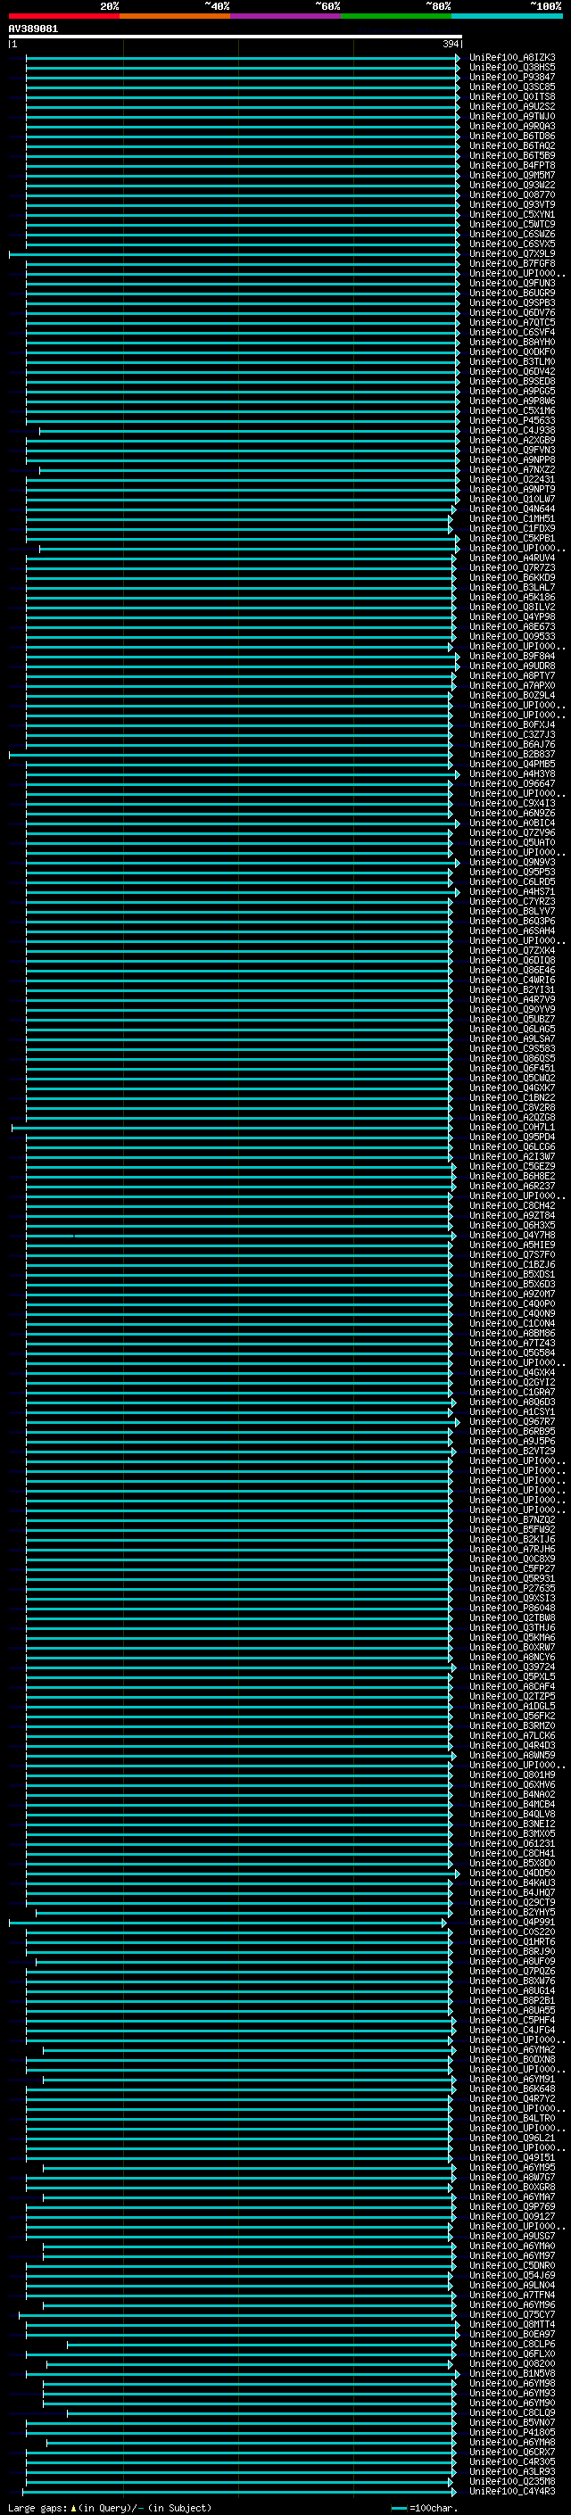Click the UniRef100_Q9M5M7 label
Viewport: 571px width, 2515px height.
pos(512,175)
